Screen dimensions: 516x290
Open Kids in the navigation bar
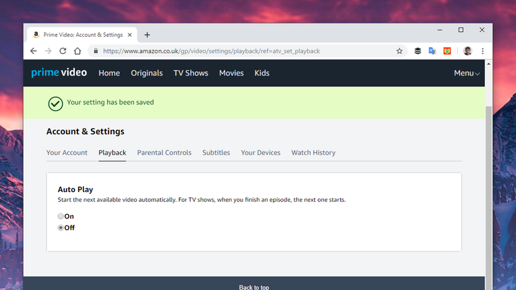(x=262, y=73)
